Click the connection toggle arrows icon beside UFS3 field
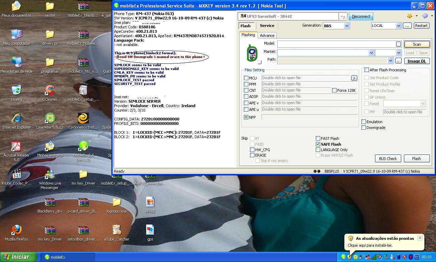The width and height of the screenshot is (436, 262). click(343, 16)
